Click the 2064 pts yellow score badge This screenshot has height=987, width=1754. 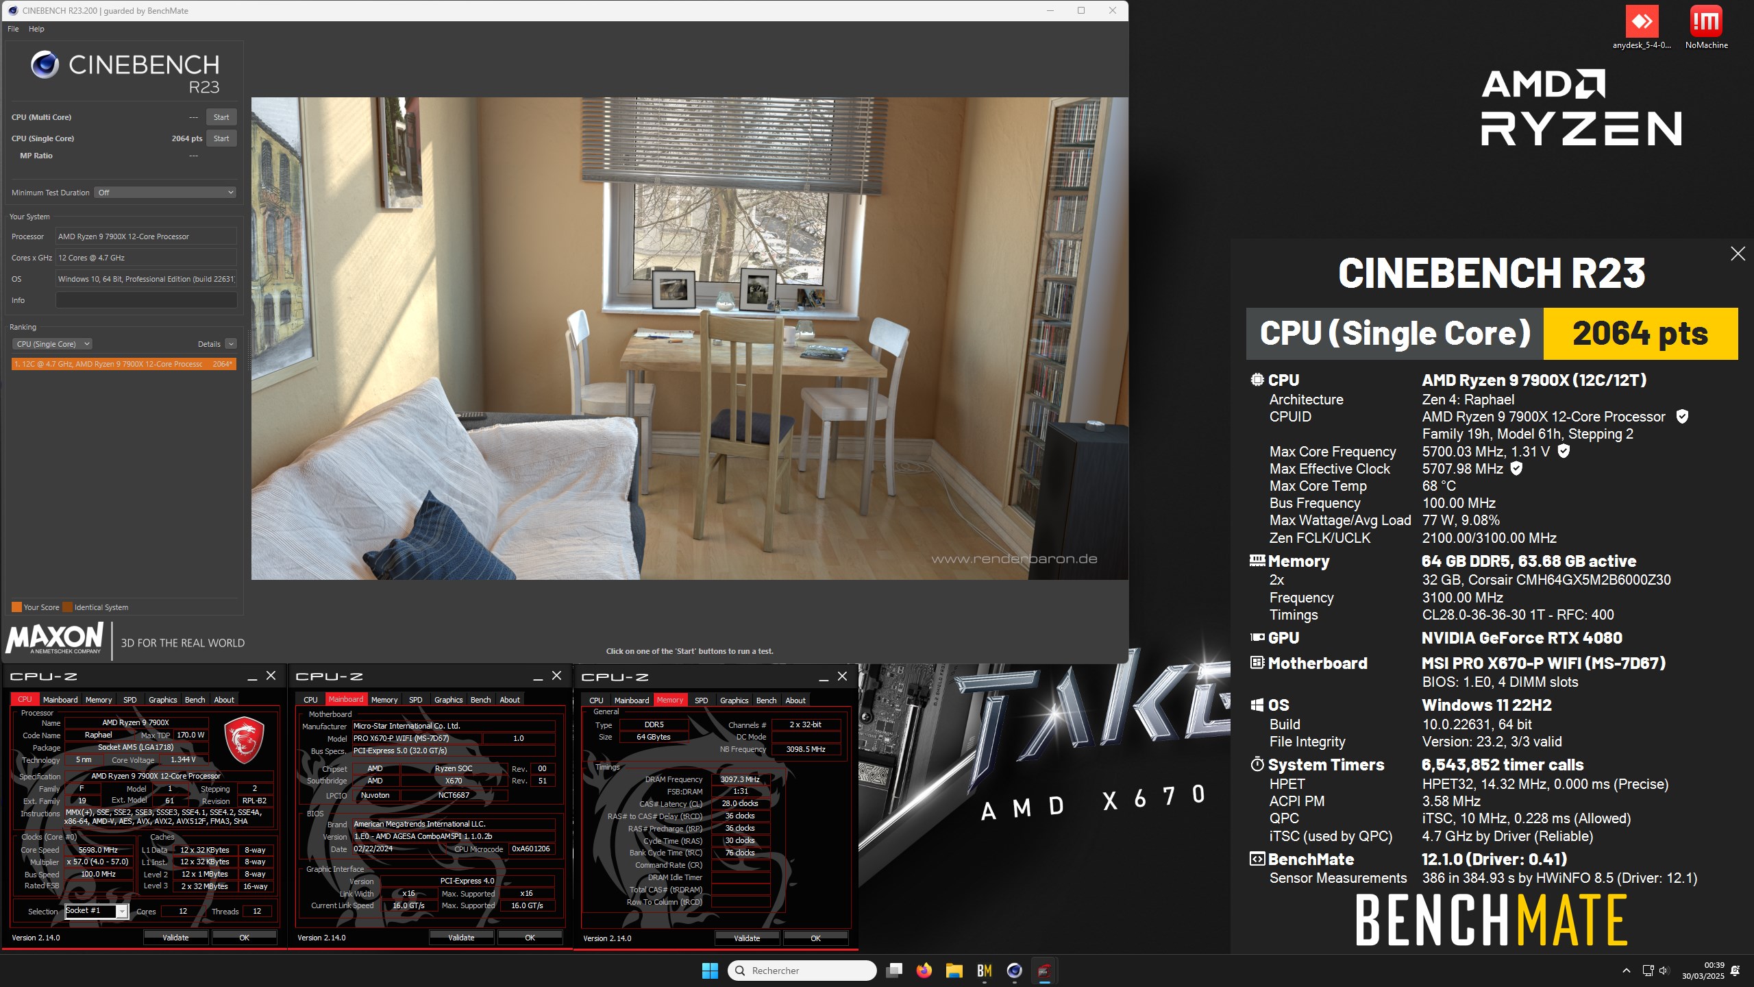[x=1640, y=334]
